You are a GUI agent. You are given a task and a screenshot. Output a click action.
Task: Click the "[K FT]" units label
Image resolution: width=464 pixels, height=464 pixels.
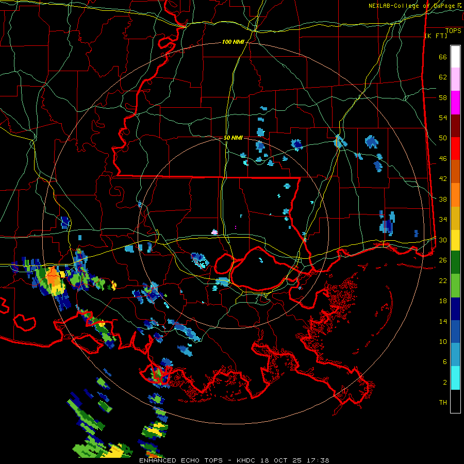point(436,36)
